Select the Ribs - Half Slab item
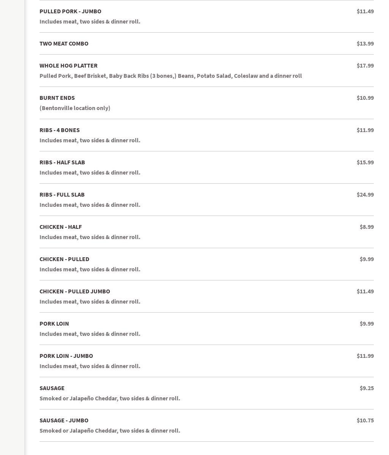The width and height of the screenshot is (389, 455). (x=62, y=162)
